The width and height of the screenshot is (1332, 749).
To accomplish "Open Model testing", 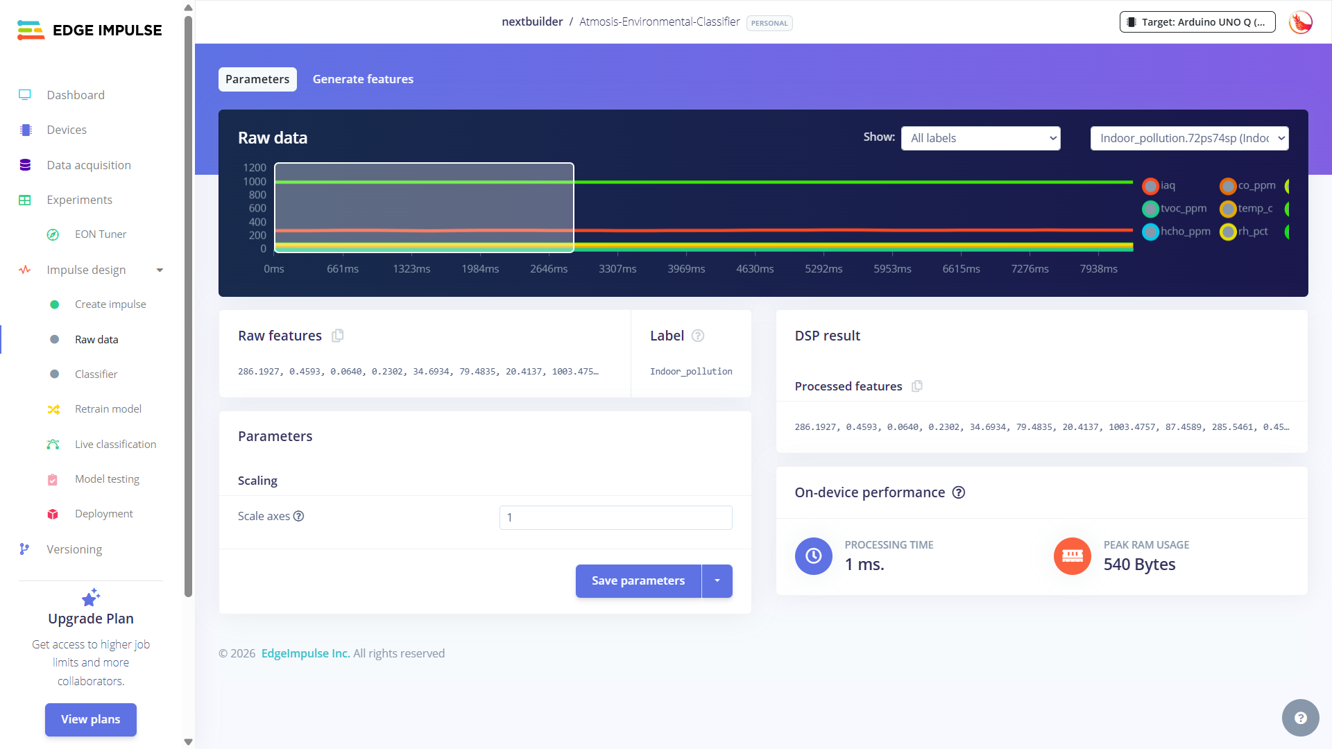I will point(107,479).
